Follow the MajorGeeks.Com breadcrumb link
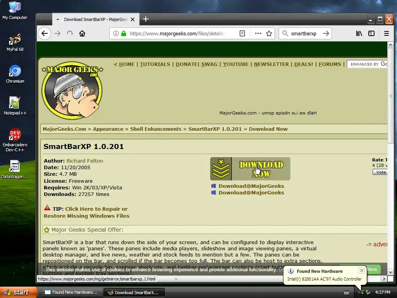Screen dimensions: 397x298 coord(64,129)
